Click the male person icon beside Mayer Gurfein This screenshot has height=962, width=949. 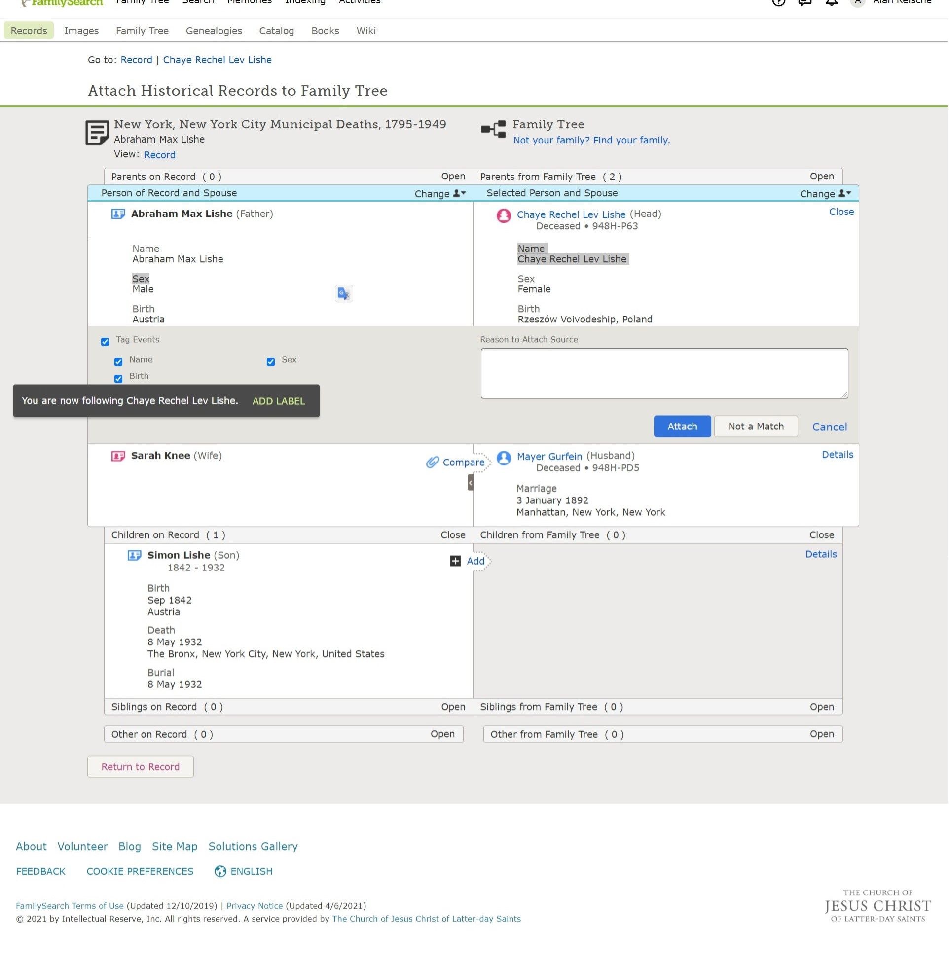coord(504,458)
